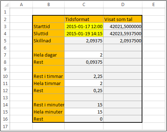The width and height of the screenshot is (167, 132).
Task: Select the cell showing 0,09375
Action: pyautogui.click(x=84, y=62)
